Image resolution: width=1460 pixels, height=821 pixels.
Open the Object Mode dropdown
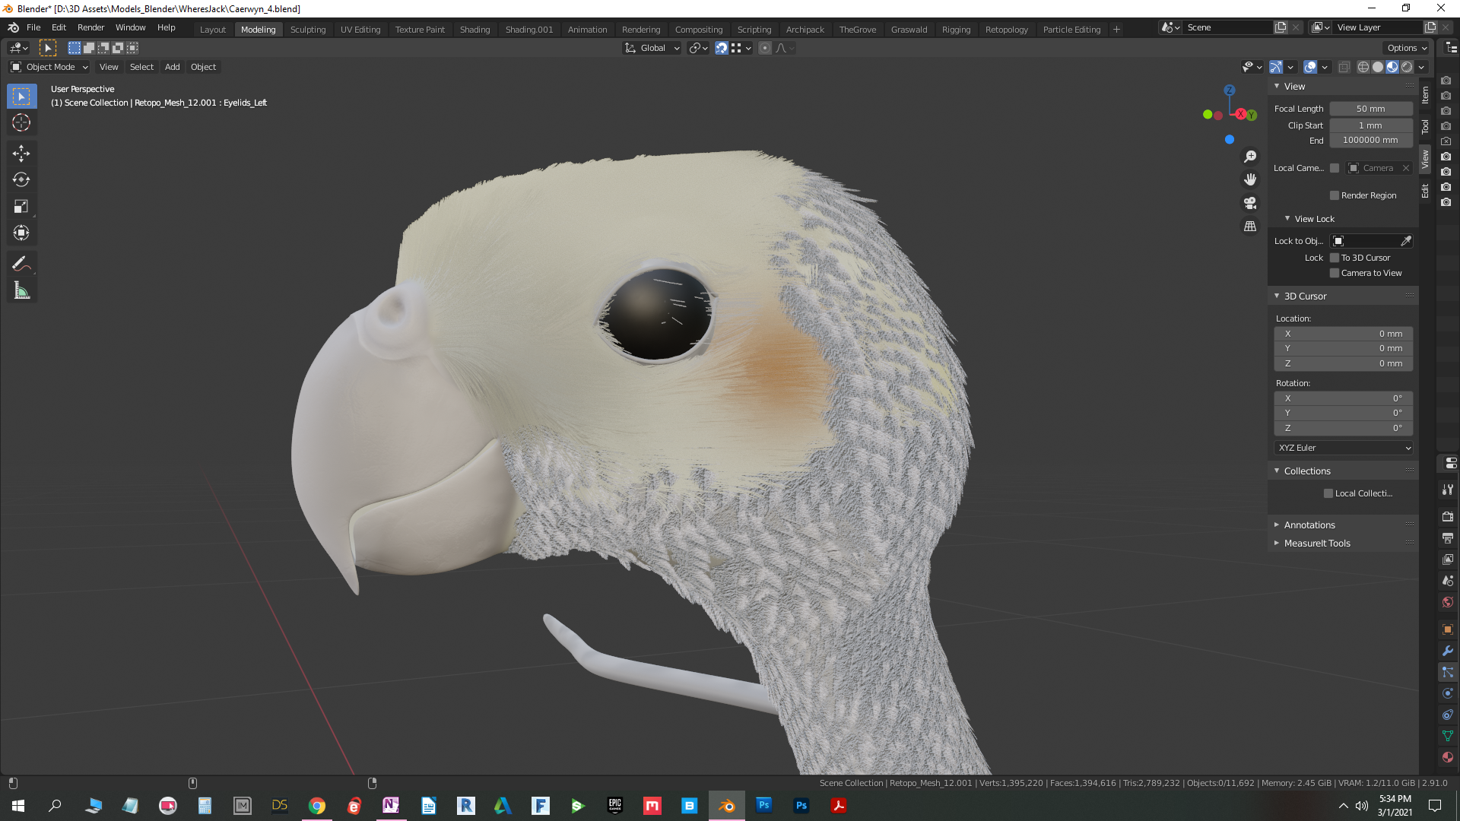[x=49, y=67]
